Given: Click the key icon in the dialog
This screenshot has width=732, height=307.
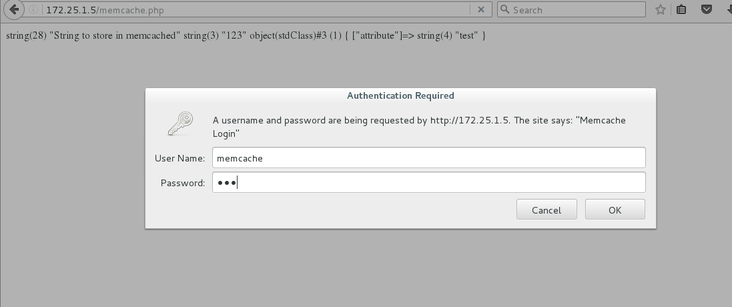Looking at the screenshot, I should point(180,124).
